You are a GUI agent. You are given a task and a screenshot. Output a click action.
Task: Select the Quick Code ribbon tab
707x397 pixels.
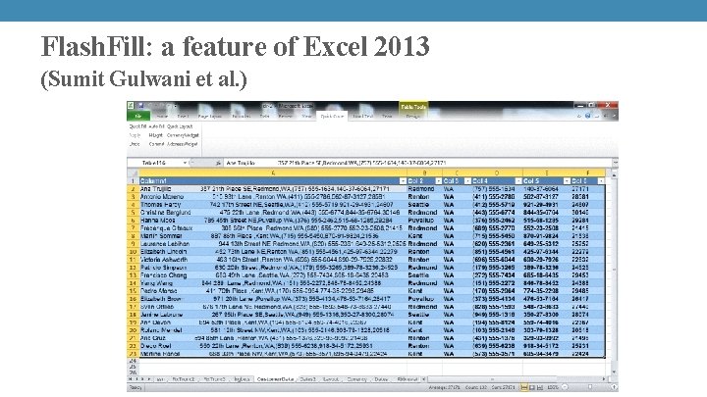tap(332, 116)
